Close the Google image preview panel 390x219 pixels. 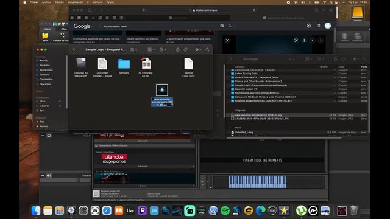[x=227, y=40]
